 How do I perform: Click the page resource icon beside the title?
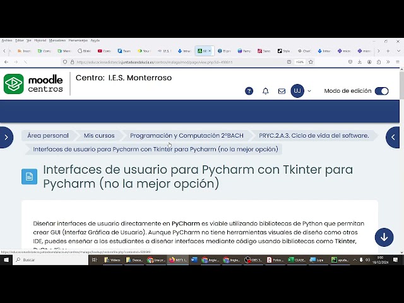[x=30, y=177]
